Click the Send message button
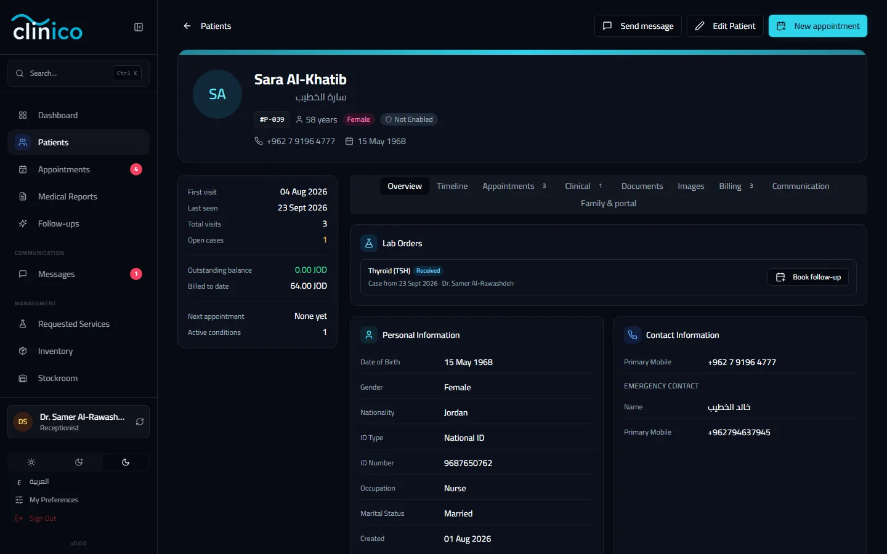This screenshot has width=887, height=554. click(638, 26)
